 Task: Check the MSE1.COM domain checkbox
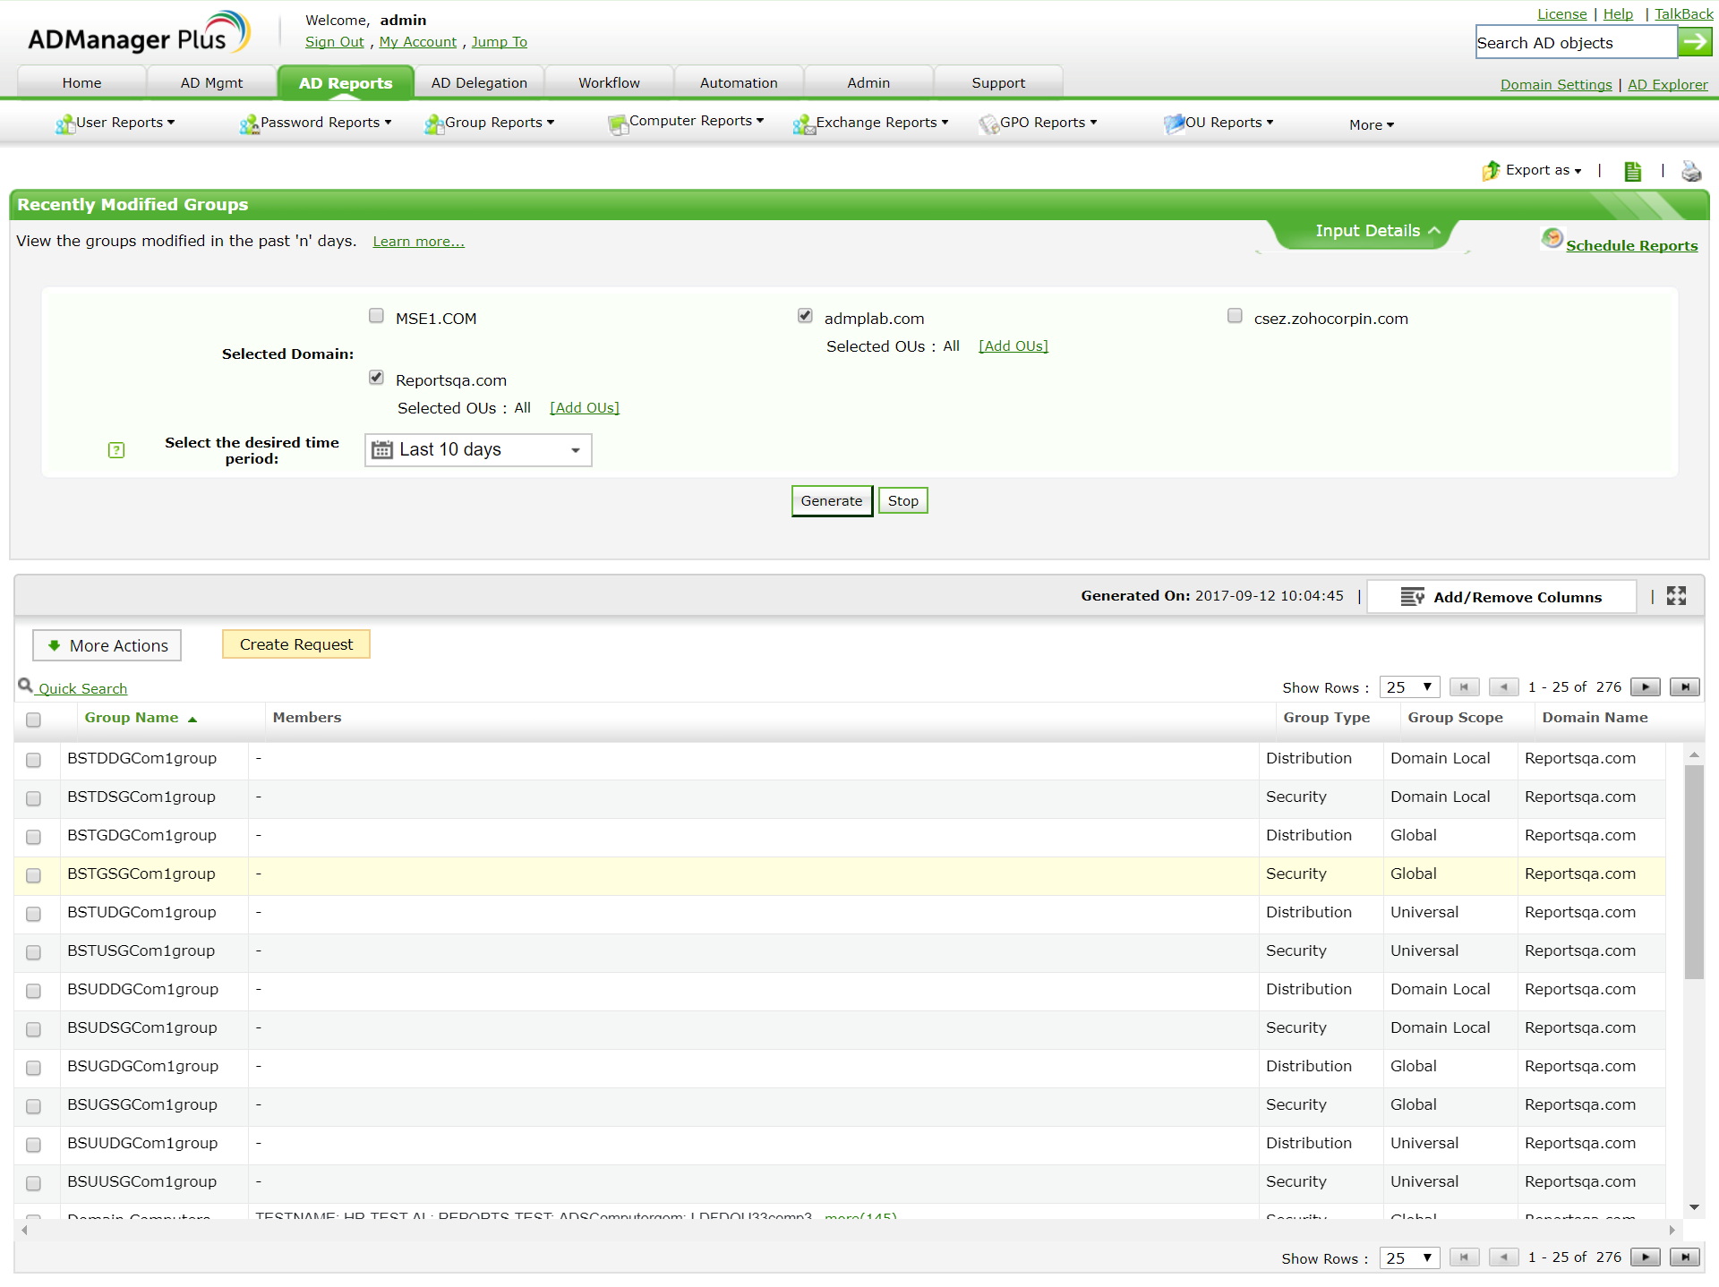(376, 316)
